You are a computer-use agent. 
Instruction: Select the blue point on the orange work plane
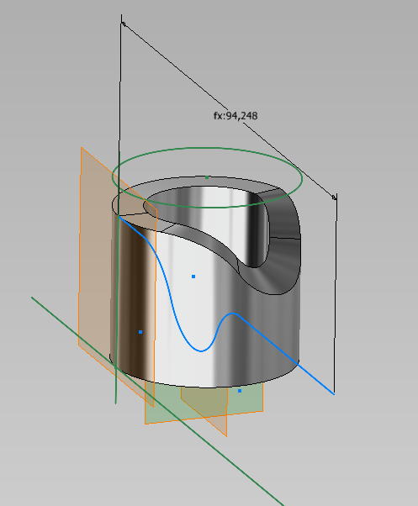click(140, 332)
